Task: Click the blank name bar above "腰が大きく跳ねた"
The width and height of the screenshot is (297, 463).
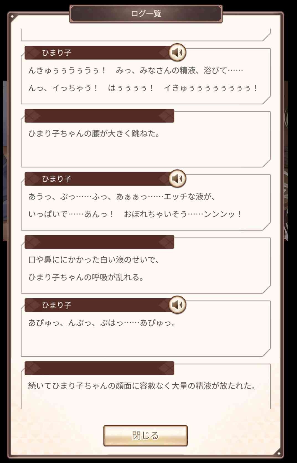Action: coord(99,116)
